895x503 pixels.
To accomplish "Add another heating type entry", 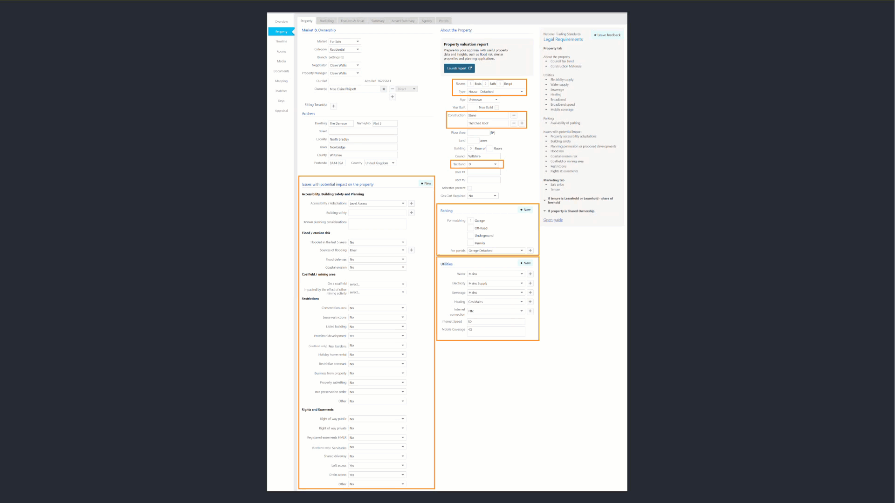I will 530,302.
